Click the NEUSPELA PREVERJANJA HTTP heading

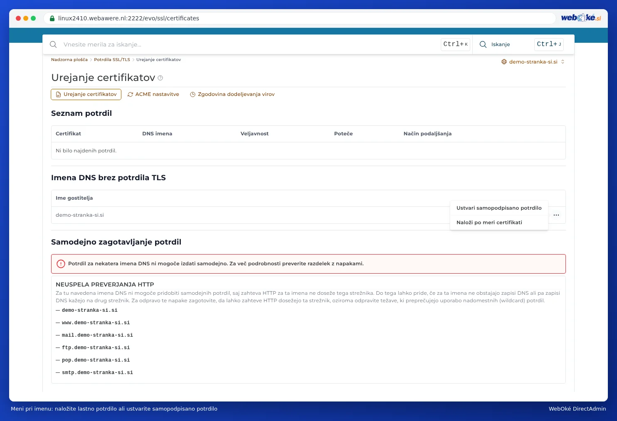pos(105,284)
